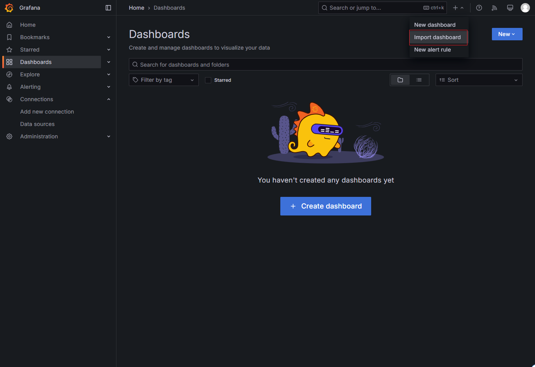Open the news RSS feed icon
Screen dimensions: 535x367
click(494, 8)
